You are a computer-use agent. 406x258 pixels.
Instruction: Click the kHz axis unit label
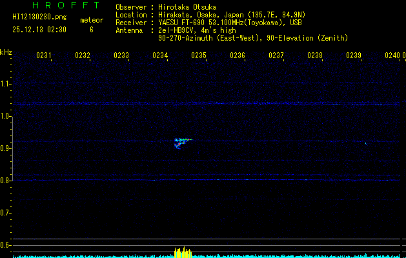coord(6,52)
